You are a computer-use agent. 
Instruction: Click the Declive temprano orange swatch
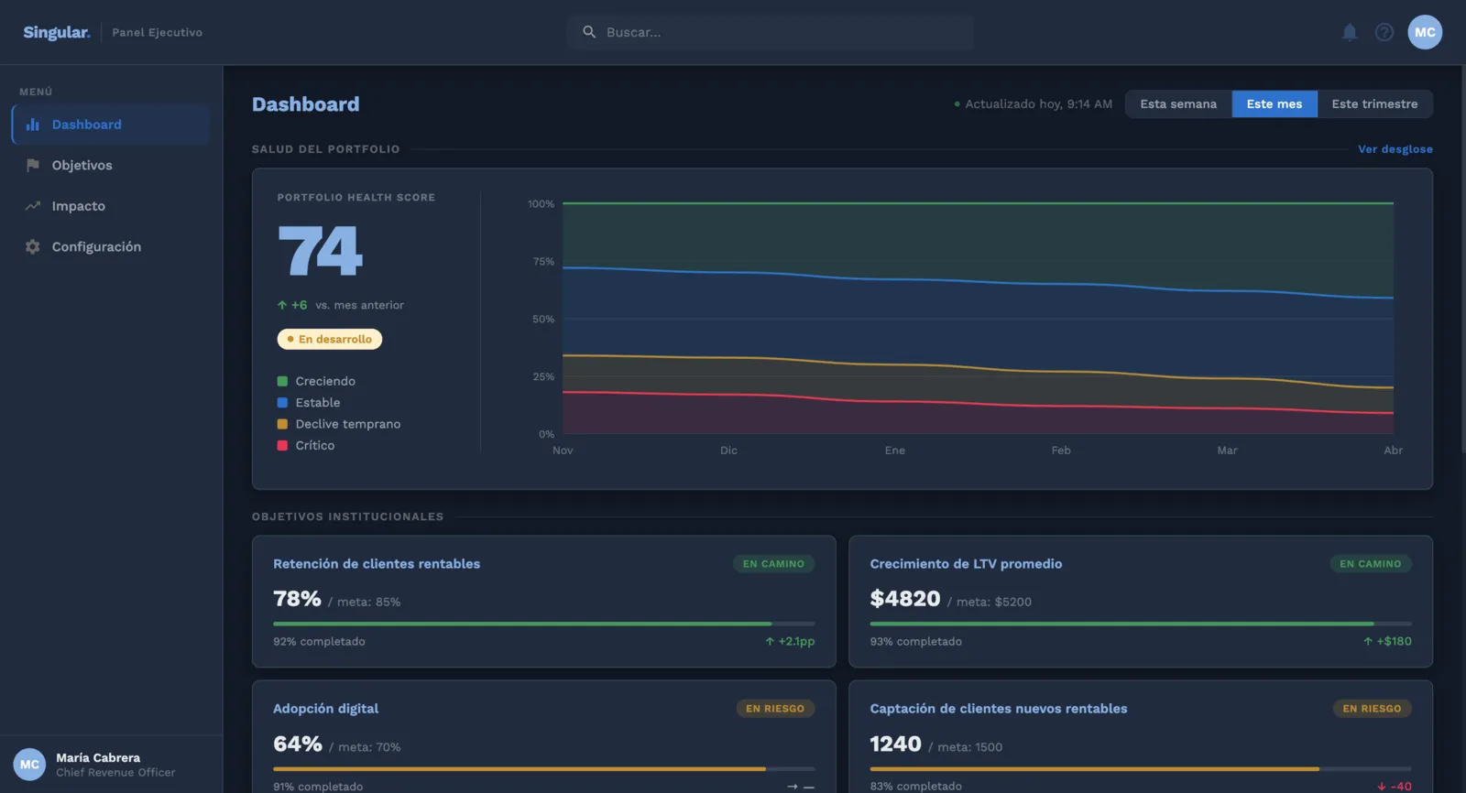coord(282,424)
